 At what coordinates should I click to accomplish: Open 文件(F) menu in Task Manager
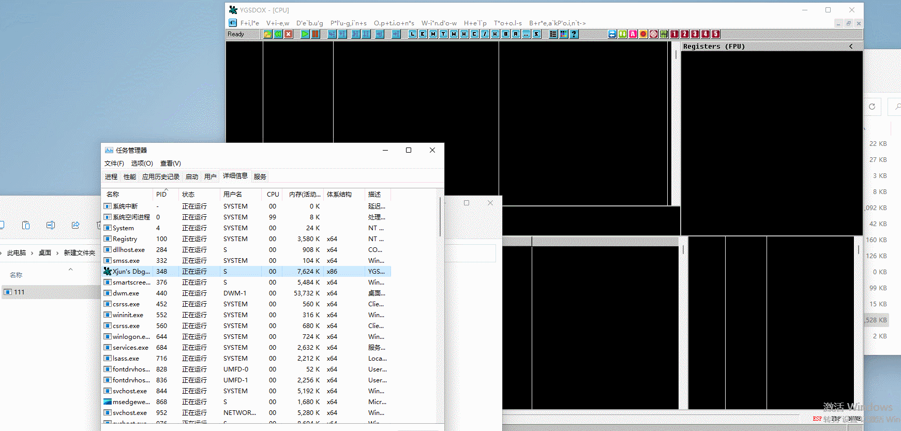point(114,164)
